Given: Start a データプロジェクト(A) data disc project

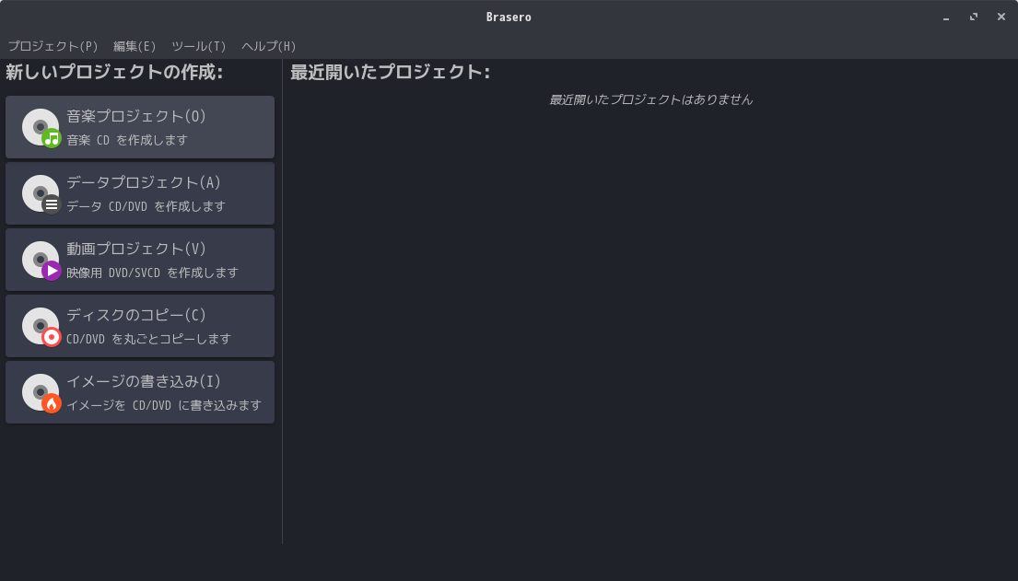Looking at the screenshot, I should [x=140, y=193].
